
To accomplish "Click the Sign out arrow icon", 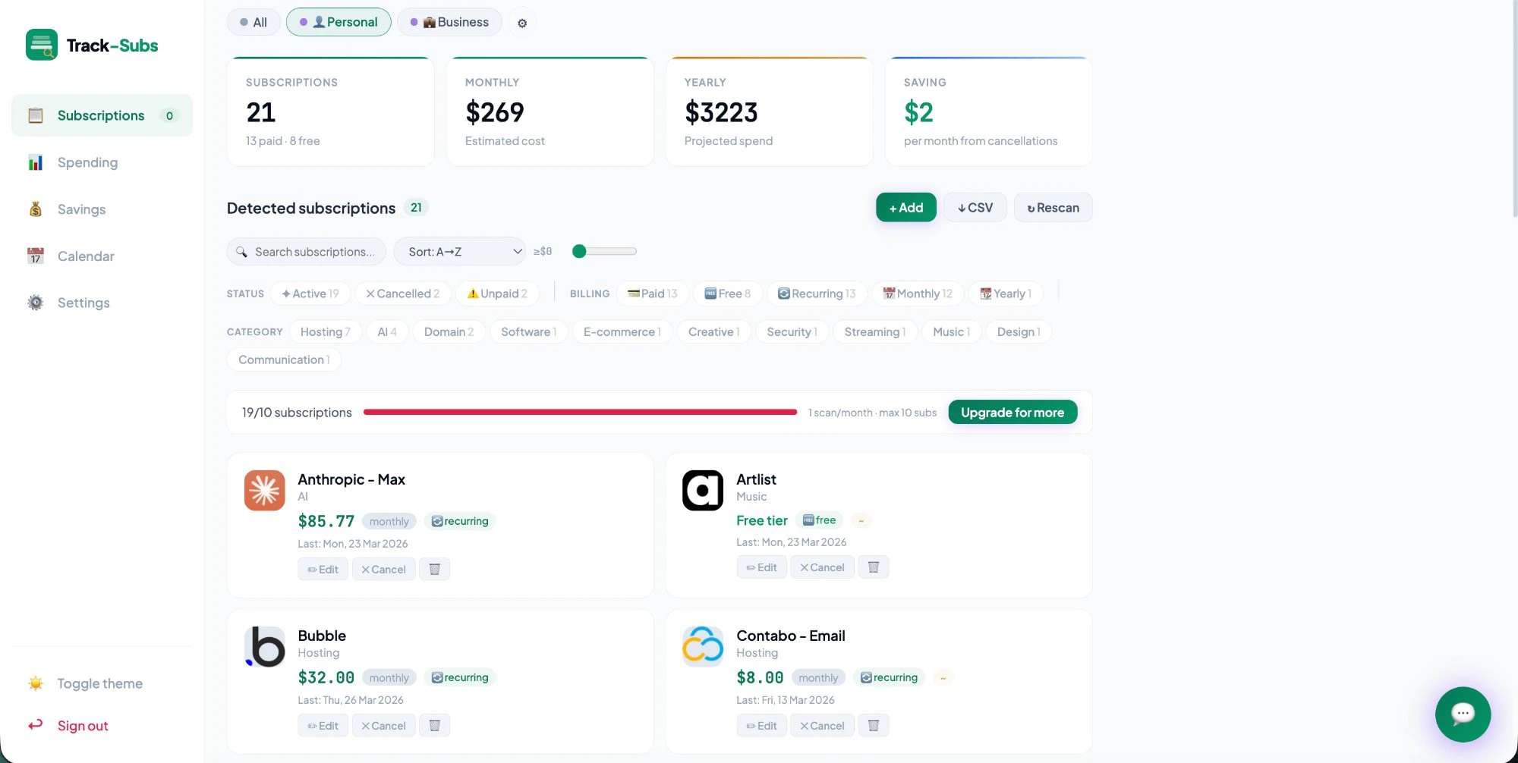I will 36,725.
